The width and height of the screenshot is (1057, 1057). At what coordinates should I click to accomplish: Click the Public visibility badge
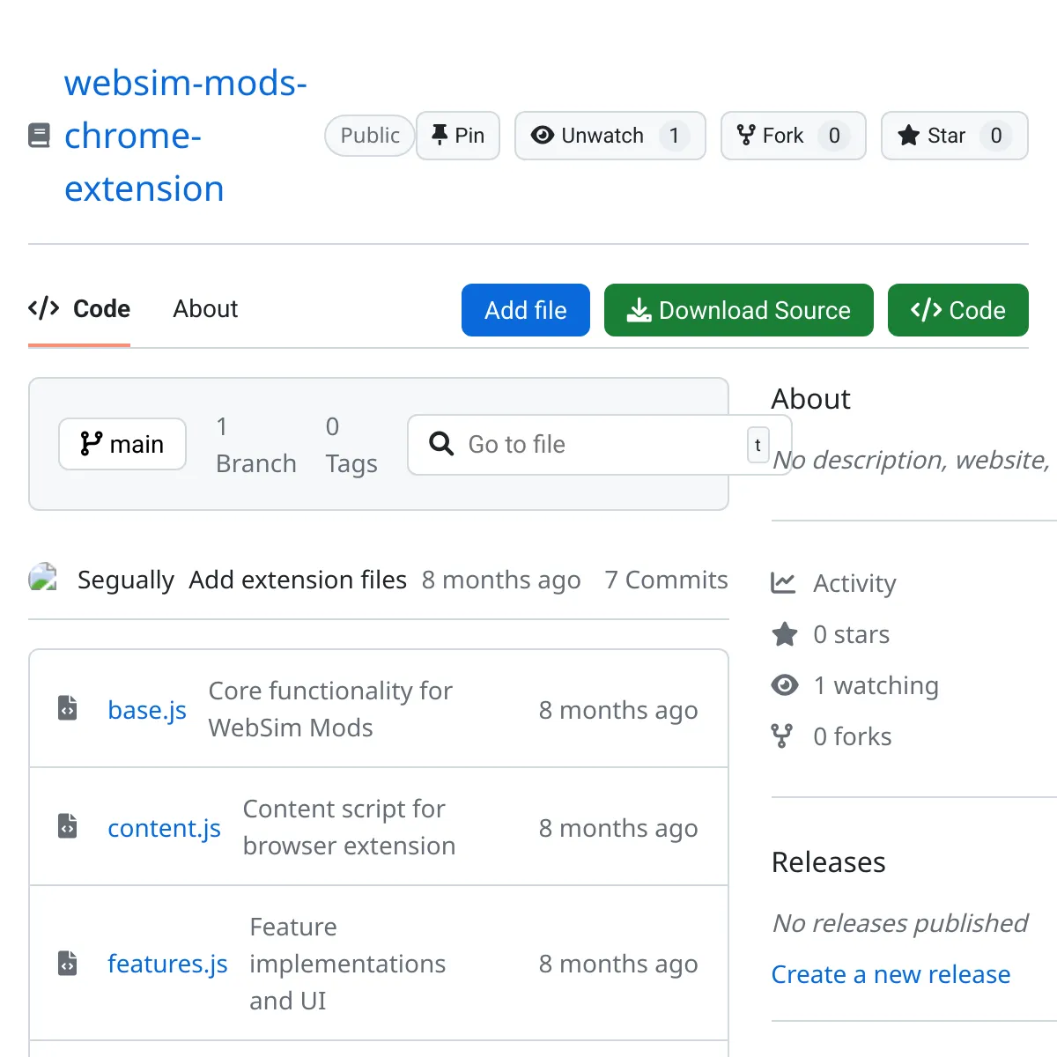click(370, 136)
